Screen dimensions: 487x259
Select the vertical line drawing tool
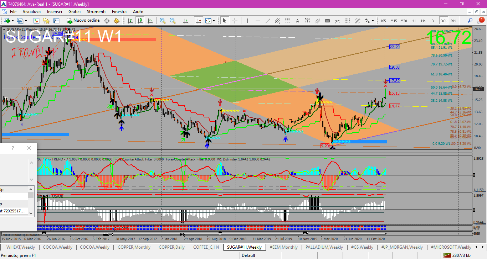click(x=248, y=21)
